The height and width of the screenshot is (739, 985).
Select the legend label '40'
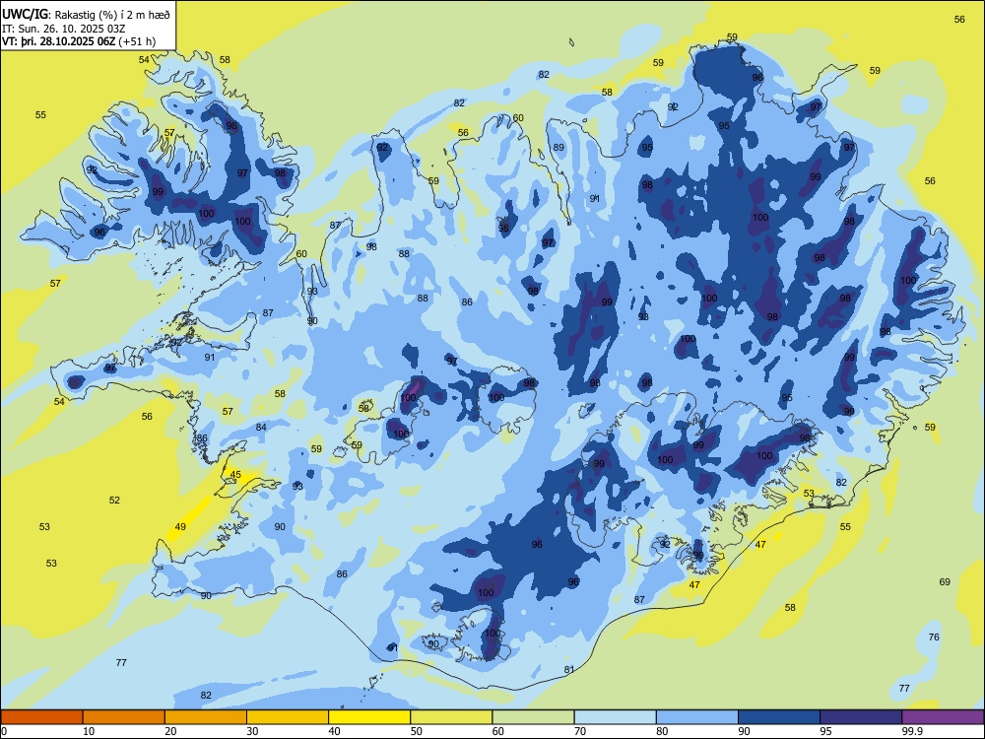(x=334, y=731)
